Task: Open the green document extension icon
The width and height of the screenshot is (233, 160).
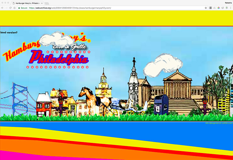Action: [x=227, y=8]
